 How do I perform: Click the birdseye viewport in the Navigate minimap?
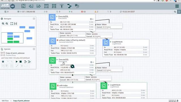pos(12,38)
